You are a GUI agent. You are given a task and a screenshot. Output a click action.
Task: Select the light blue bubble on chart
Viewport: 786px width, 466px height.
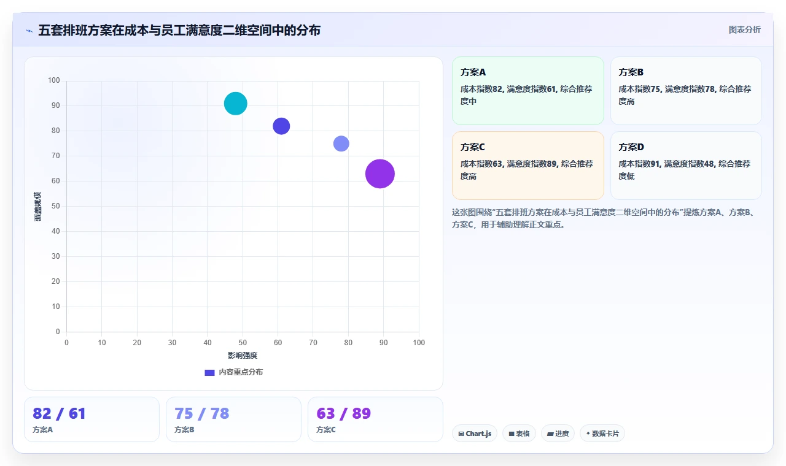pos(341,143)
